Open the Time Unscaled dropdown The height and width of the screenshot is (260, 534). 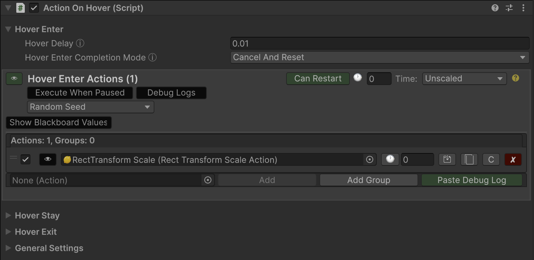pyautogui.click(x=464, y=79)
